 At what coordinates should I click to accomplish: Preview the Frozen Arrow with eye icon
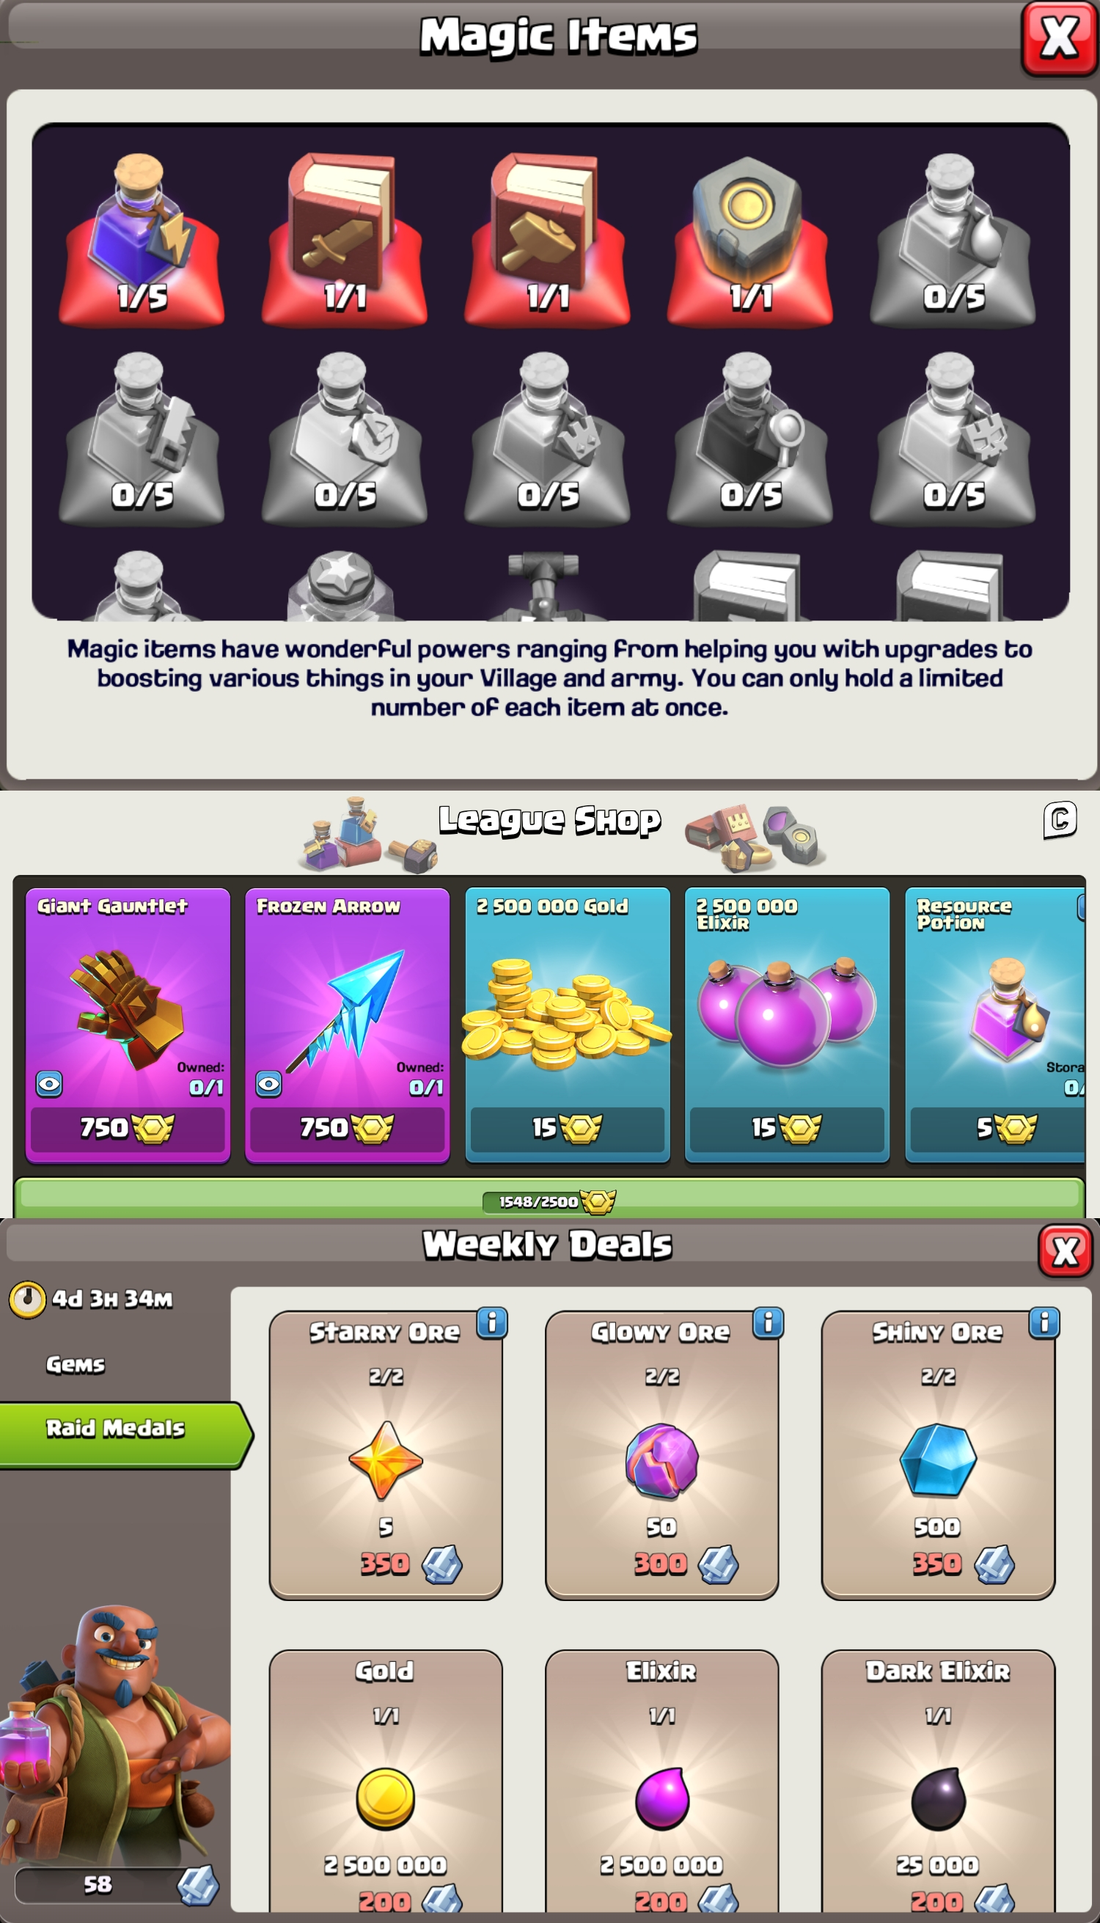269,1084
